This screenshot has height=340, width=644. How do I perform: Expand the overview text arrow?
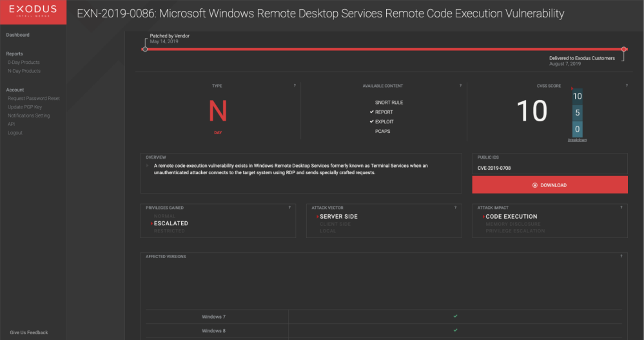148,166
